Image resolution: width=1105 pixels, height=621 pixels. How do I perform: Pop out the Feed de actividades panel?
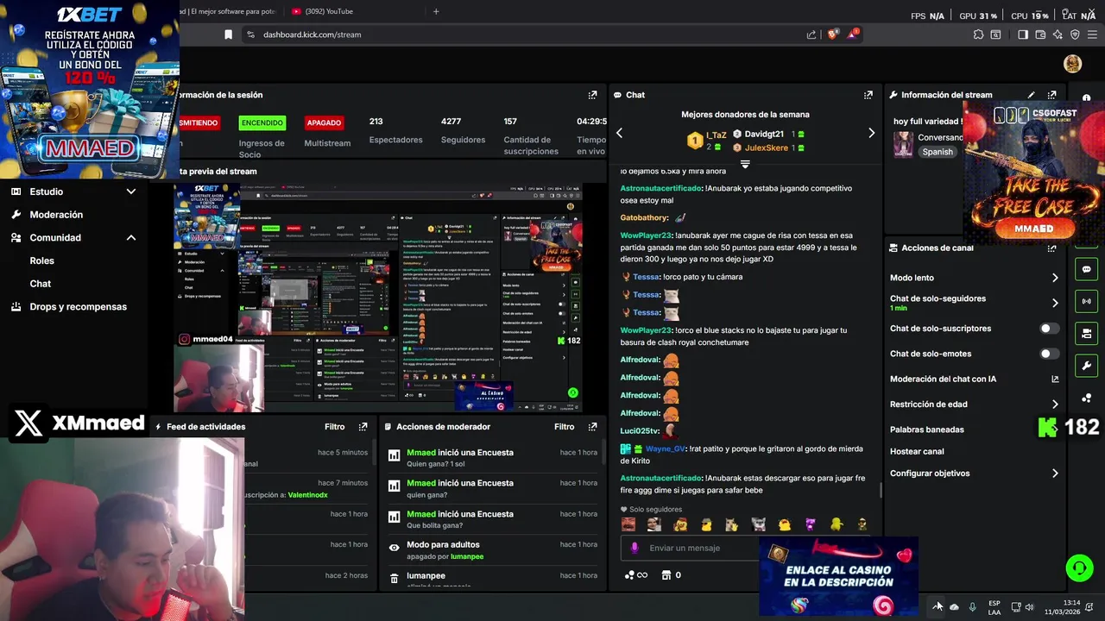(363, 427)
